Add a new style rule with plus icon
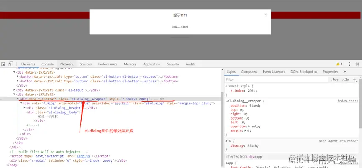This screenshot has height=168, width=362. click(x=354, y=79)
